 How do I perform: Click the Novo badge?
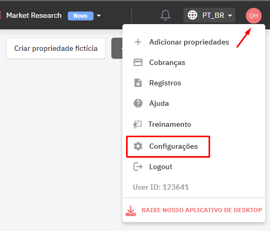click(x=80, y=16)
